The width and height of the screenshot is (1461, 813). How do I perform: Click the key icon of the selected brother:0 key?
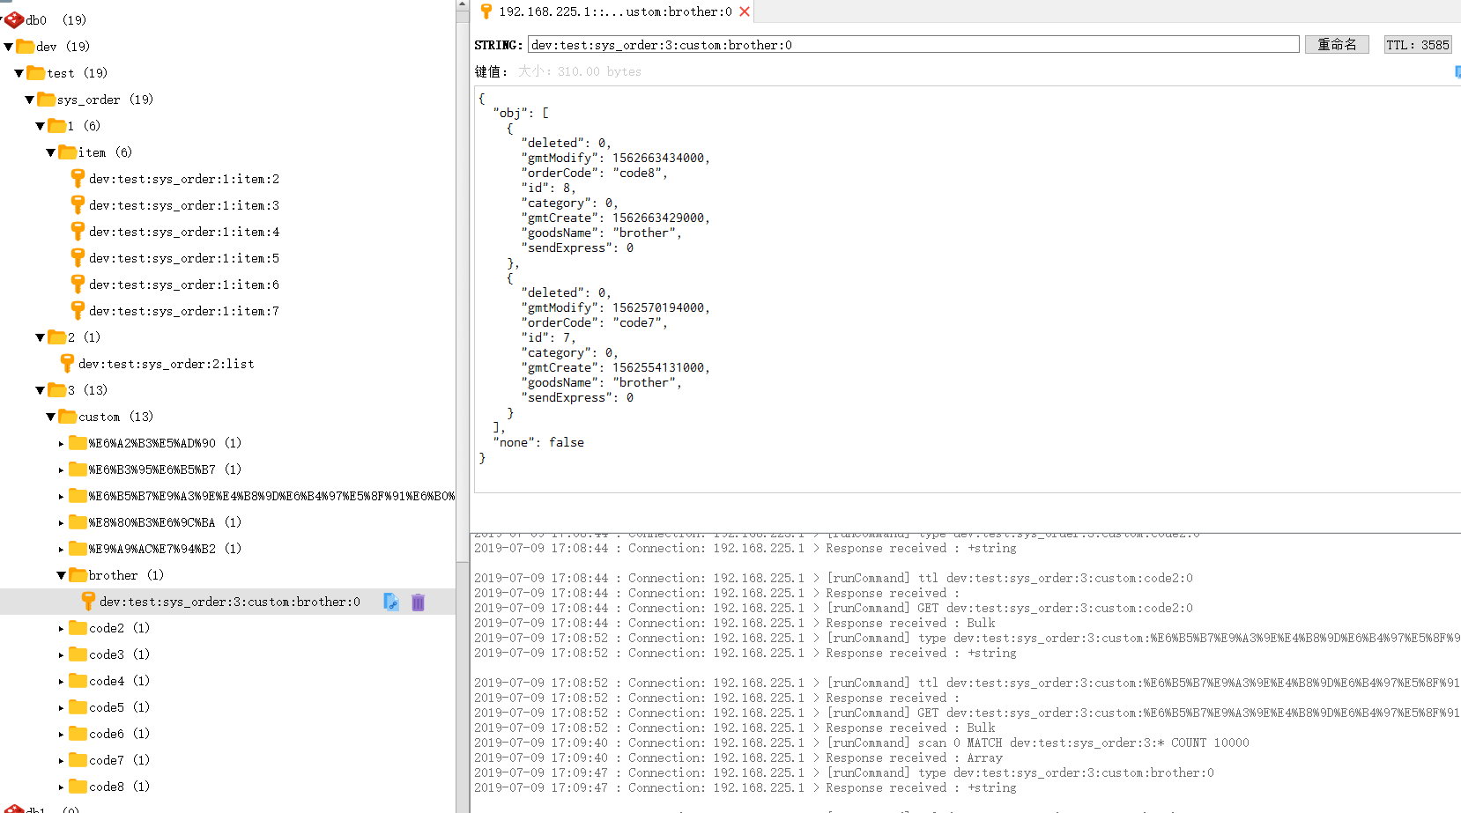point(88,601)
